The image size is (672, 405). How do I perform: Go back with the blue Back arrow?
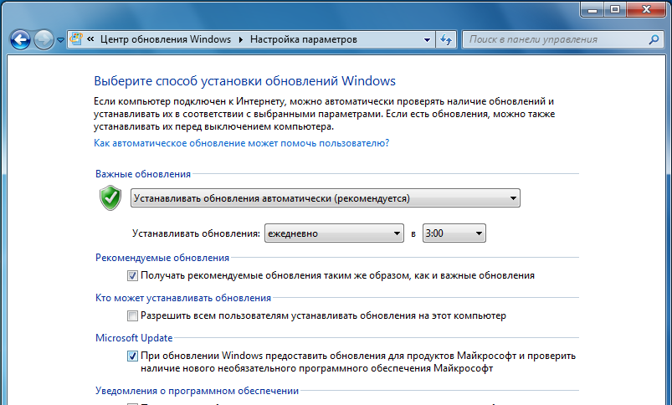coord(20,40)
